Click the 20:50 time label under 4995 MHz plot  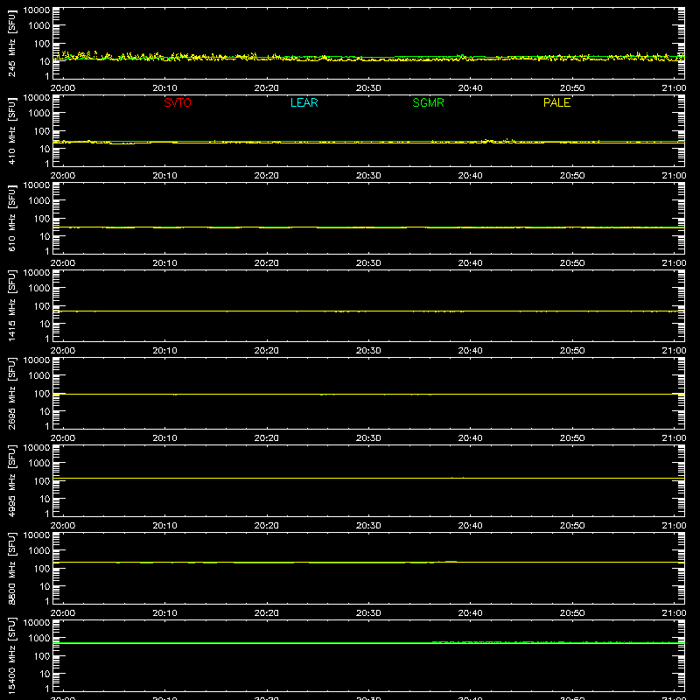point(572,526)
